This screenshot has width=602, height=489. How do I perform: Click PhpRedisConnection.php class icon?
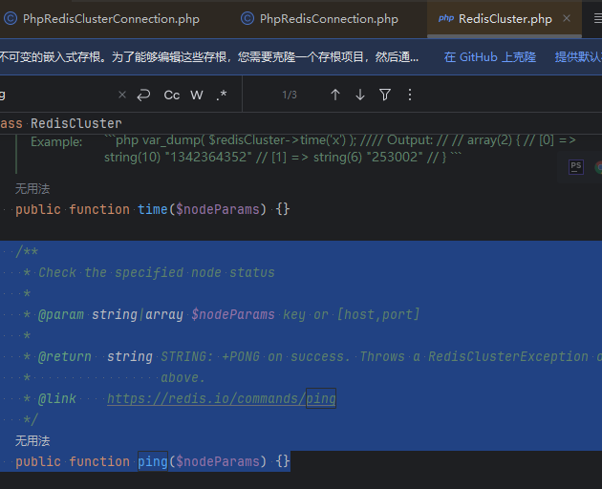click(x=247, y=18)
